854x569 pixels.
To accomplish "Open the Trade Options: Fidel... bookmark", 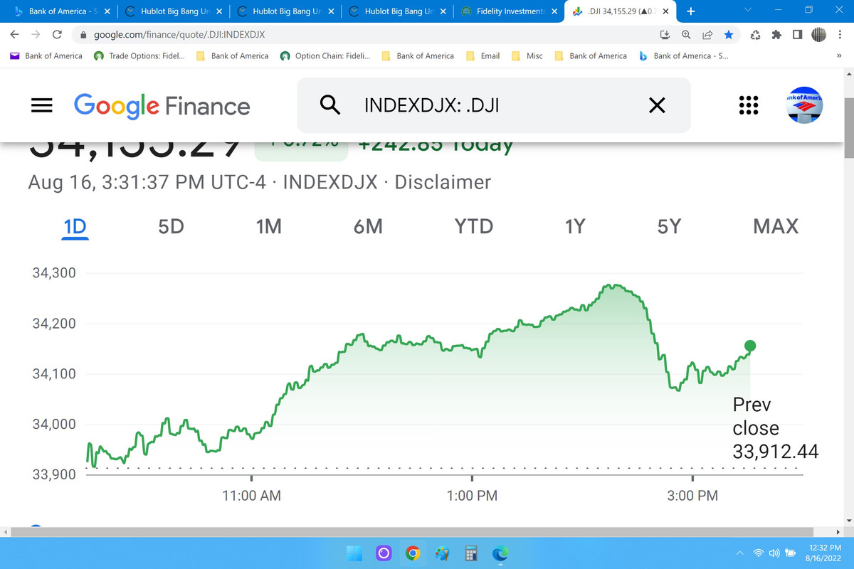I will click(139, 55).
